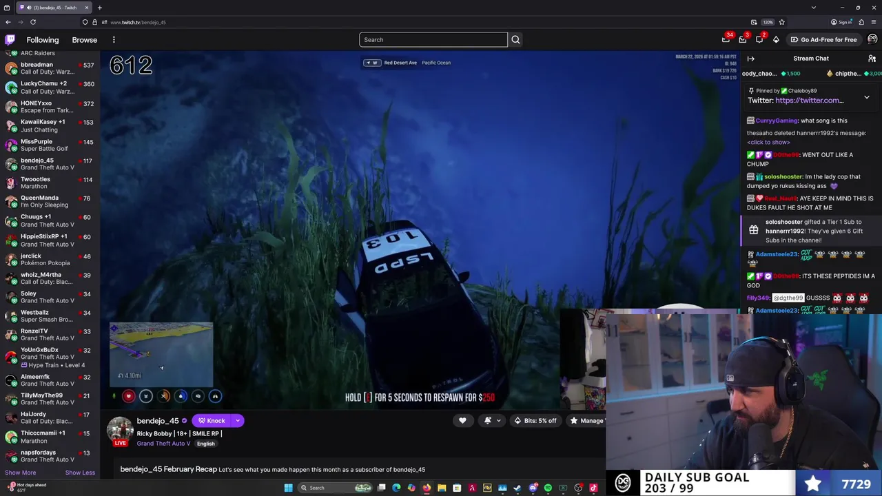Open the three-dot more menu
Screen dimensions: 882x496
point(114,40)
